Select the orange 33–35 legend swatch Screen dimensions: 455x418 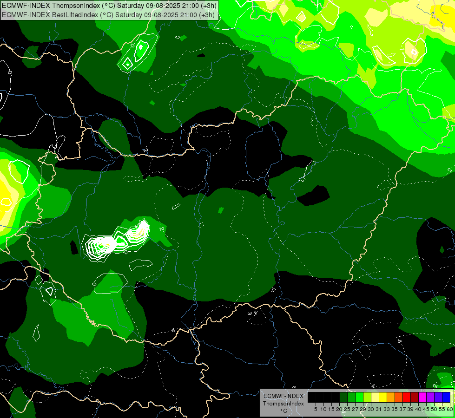(x=391, y=397)
